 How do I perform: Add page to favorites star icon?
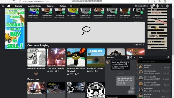click(148, 1)
